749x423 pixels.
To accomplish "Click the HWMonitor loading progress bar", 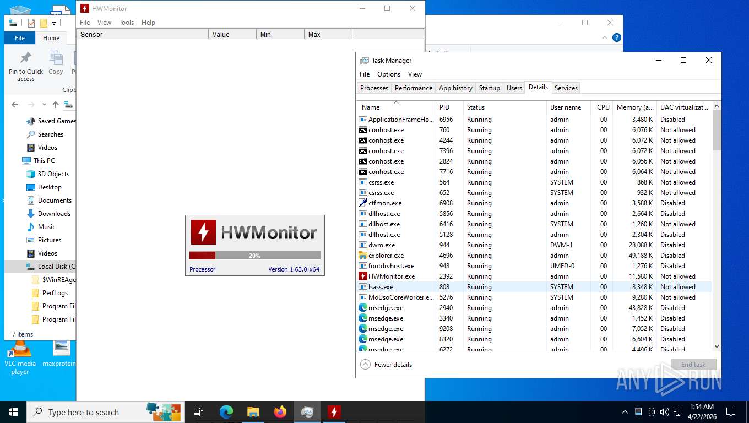I will click(254, 256).
